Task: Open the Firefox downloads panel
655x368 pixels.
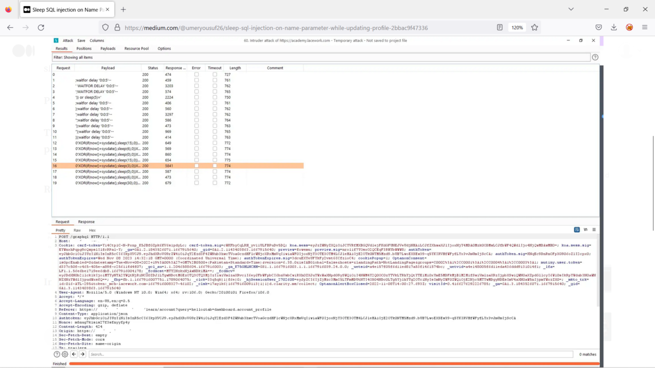Action: click(614, 27)
